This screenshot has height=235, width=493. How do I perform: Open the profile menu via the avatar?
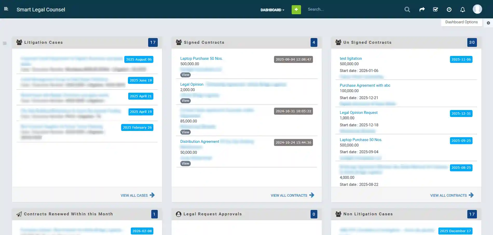[x=477, y=9]
